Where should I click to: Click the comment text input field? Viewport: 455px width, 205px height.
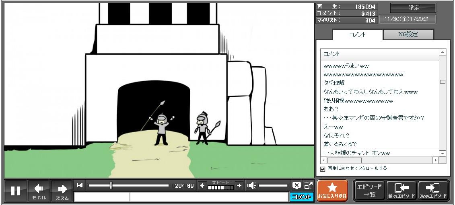tap(208, 197)
